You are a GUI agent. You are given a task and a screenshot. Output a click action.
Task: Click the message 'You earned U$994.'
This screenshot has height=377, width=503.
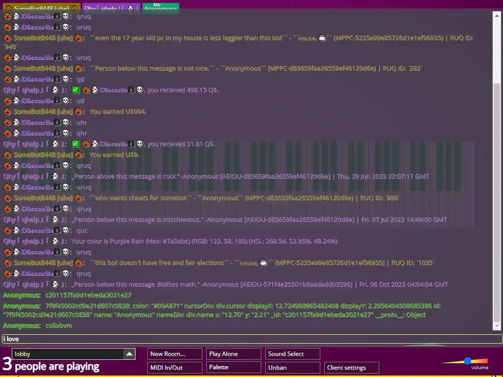point(118,111)
